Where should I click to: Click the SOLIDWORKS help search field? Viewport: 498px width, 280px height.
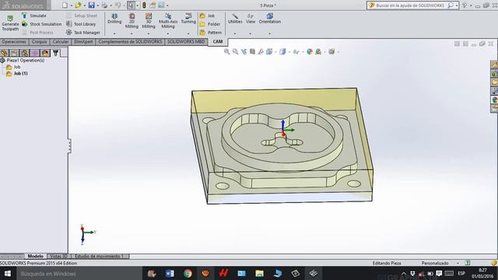pyautogui.click(x=411, y=5)
